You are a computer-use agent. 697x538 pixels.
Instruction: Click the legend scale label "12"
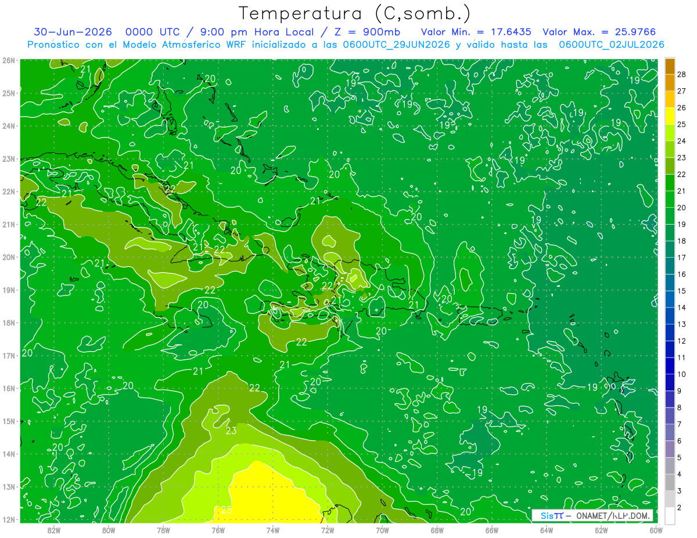682,341
